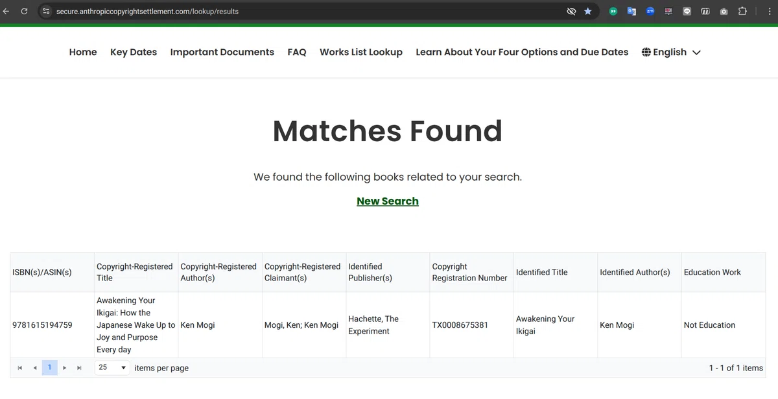Jump to last results page
The image size is (778, 399).
[79, 368]
